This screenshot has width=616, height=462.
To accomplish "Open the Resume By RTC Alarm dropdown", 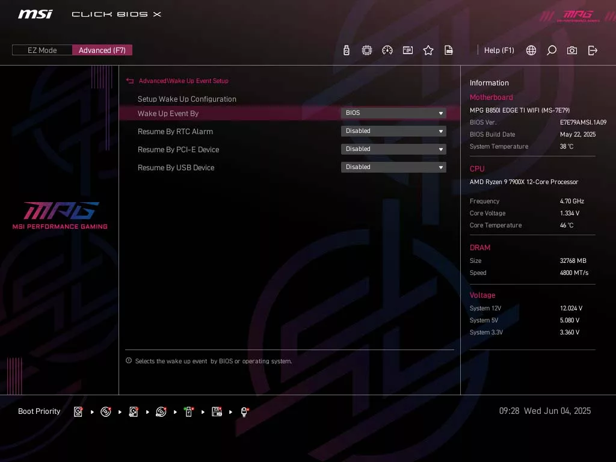I will coord(393,131).
